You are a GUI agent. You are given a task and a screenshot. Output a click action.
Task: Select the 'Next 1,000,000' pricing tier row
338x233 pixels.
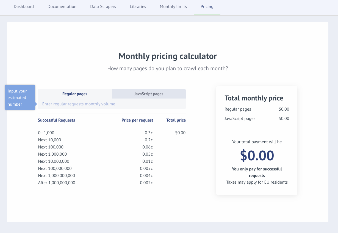click(x=52, y=154)
